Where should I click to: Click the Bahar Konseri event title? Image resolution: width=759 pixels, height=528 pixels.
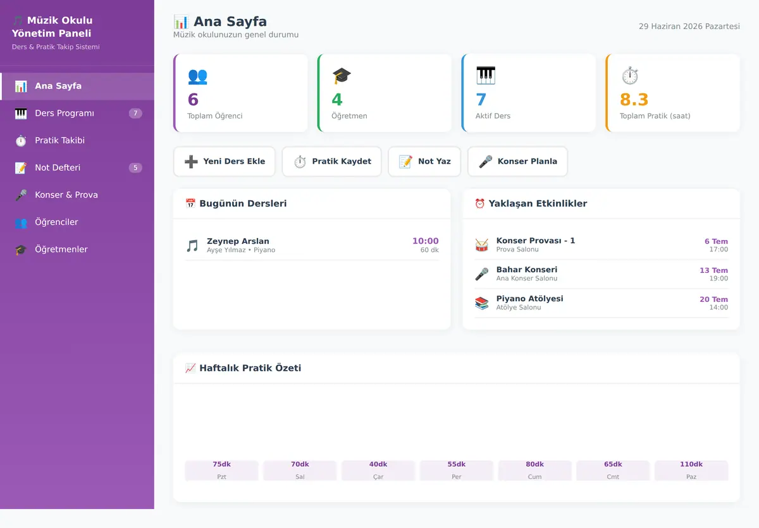[x=527, y=270]
